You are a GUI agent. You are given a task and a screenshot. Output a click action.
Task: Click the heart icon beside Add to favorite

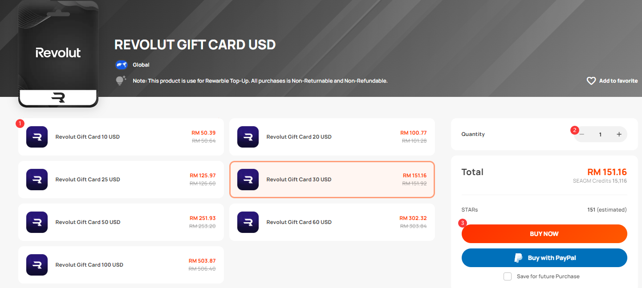591,81
